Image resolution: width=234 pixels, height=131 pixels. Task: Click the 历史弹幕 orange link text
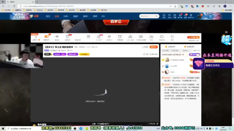(182, 78)
